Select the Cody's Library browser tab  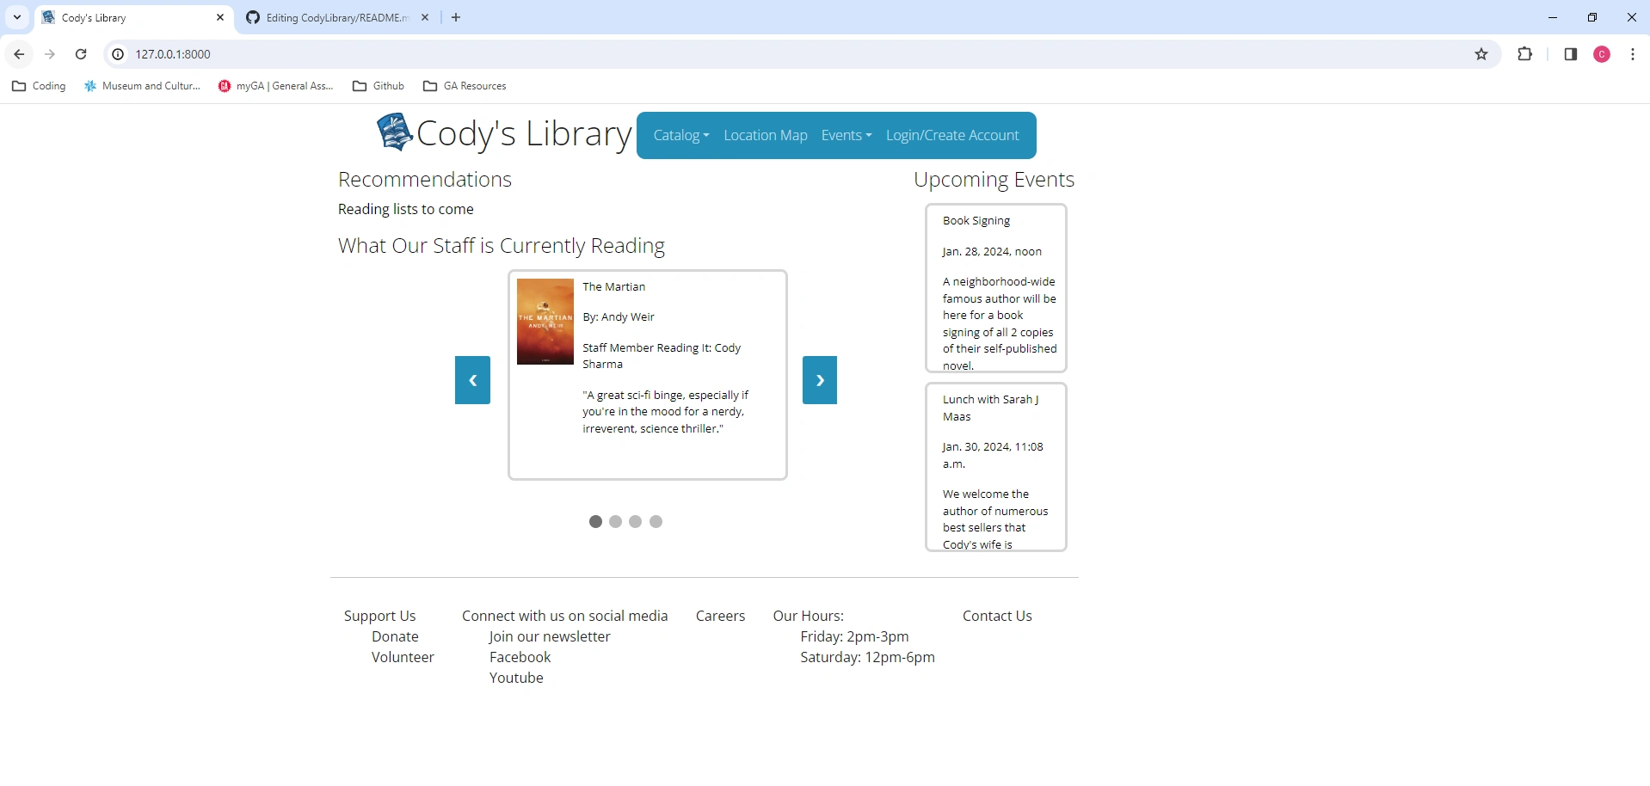(x=133, y=17)
